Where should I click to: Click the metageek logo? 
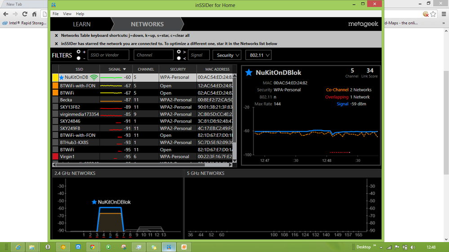(363, 24)
